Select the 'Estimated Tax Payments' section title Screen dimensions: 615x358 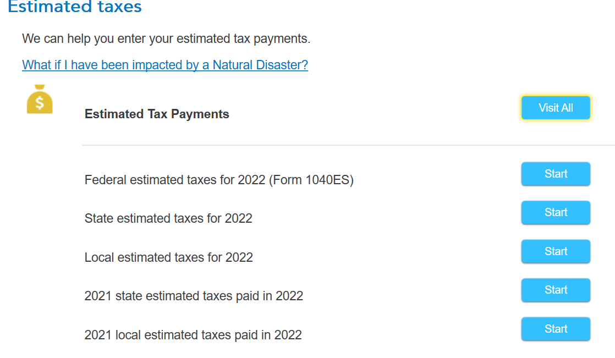(157, 114)
